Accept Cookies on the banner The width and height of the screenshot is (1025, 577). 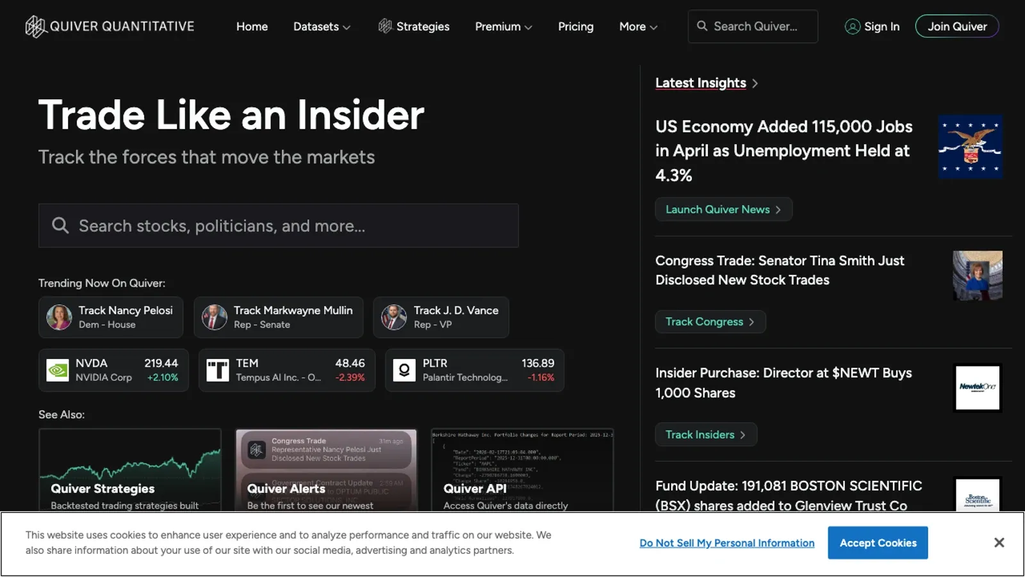878,543
